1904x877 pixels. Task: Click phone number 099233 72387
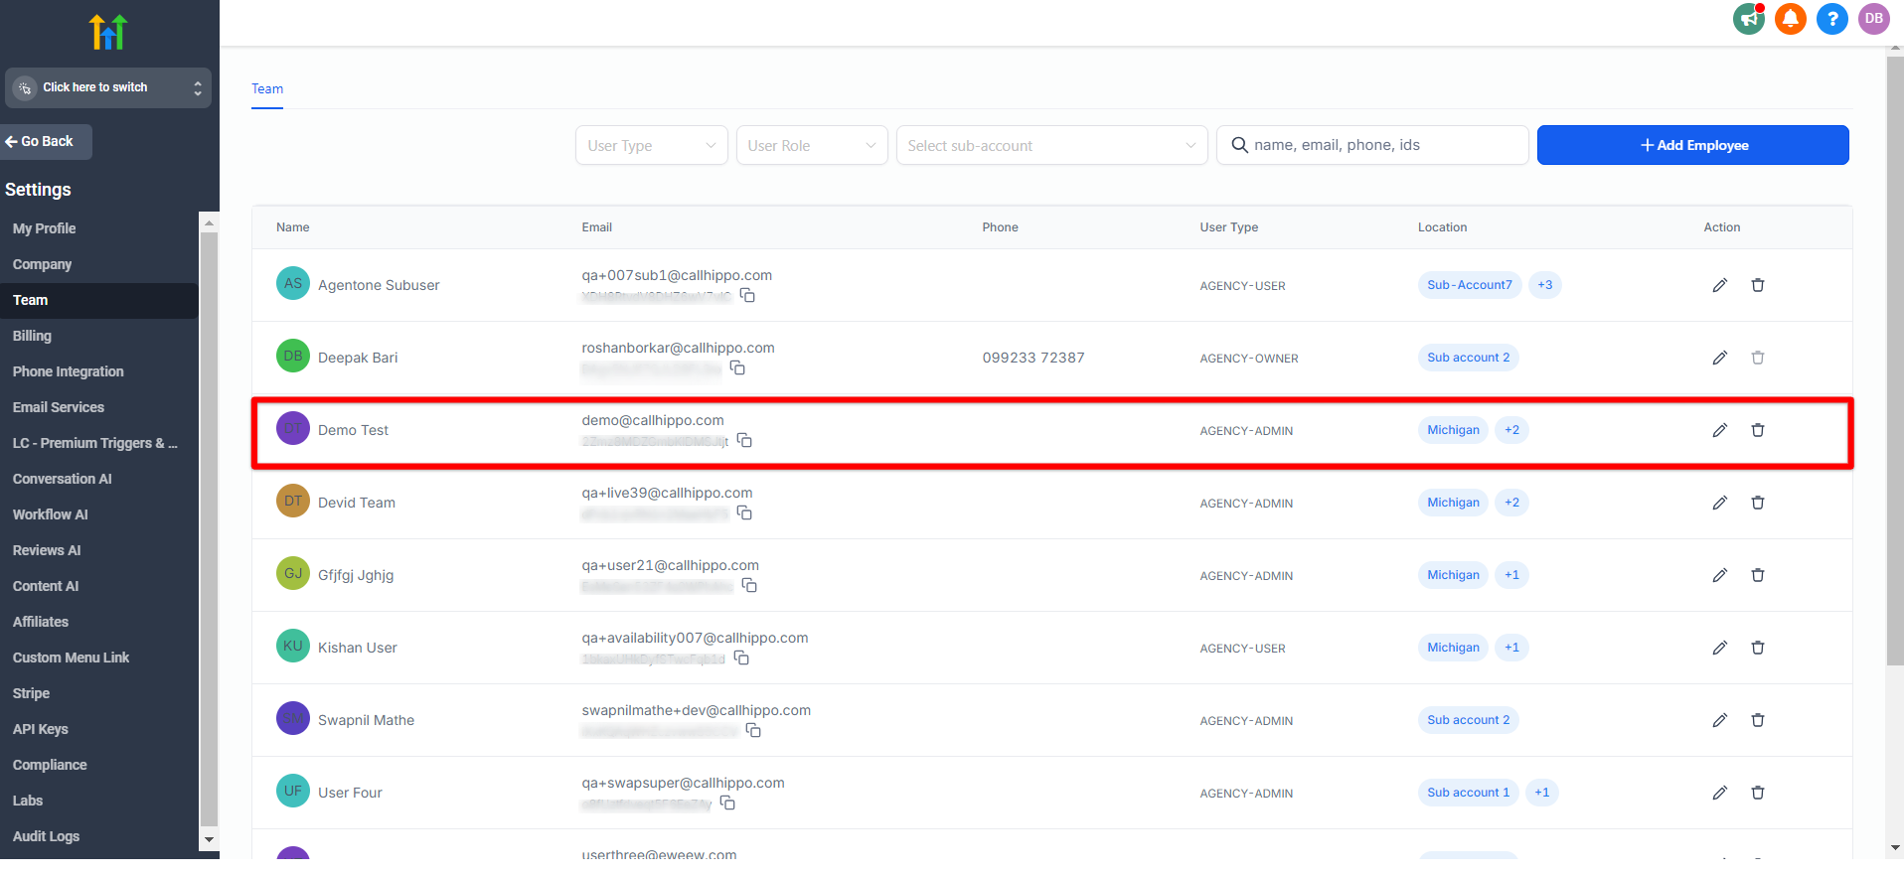point(1033,358)
